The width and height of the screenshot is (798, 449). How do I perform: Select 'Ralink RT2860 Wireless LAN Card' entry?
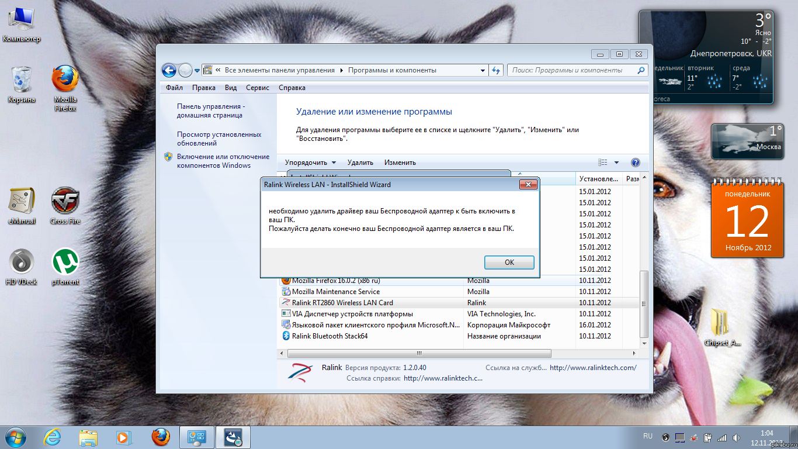[459, 303]
